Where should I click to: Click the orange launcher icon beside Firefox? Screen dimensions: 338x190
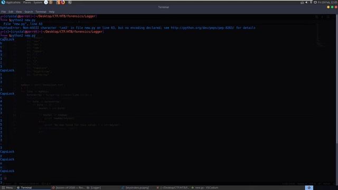(58, 2)
